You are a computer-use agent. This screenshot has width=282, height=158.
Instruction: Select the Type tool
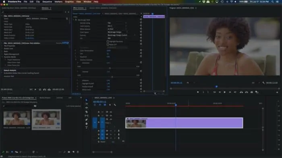tap(87, 128)
